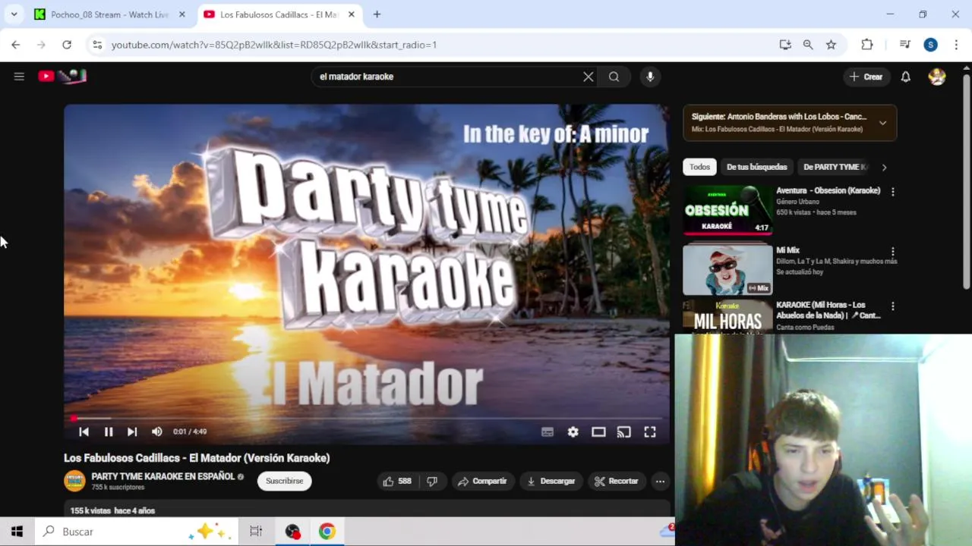Viewport: 972px width, 546px height.
Task: Open a new browser tab
Action: coord(377,14)
